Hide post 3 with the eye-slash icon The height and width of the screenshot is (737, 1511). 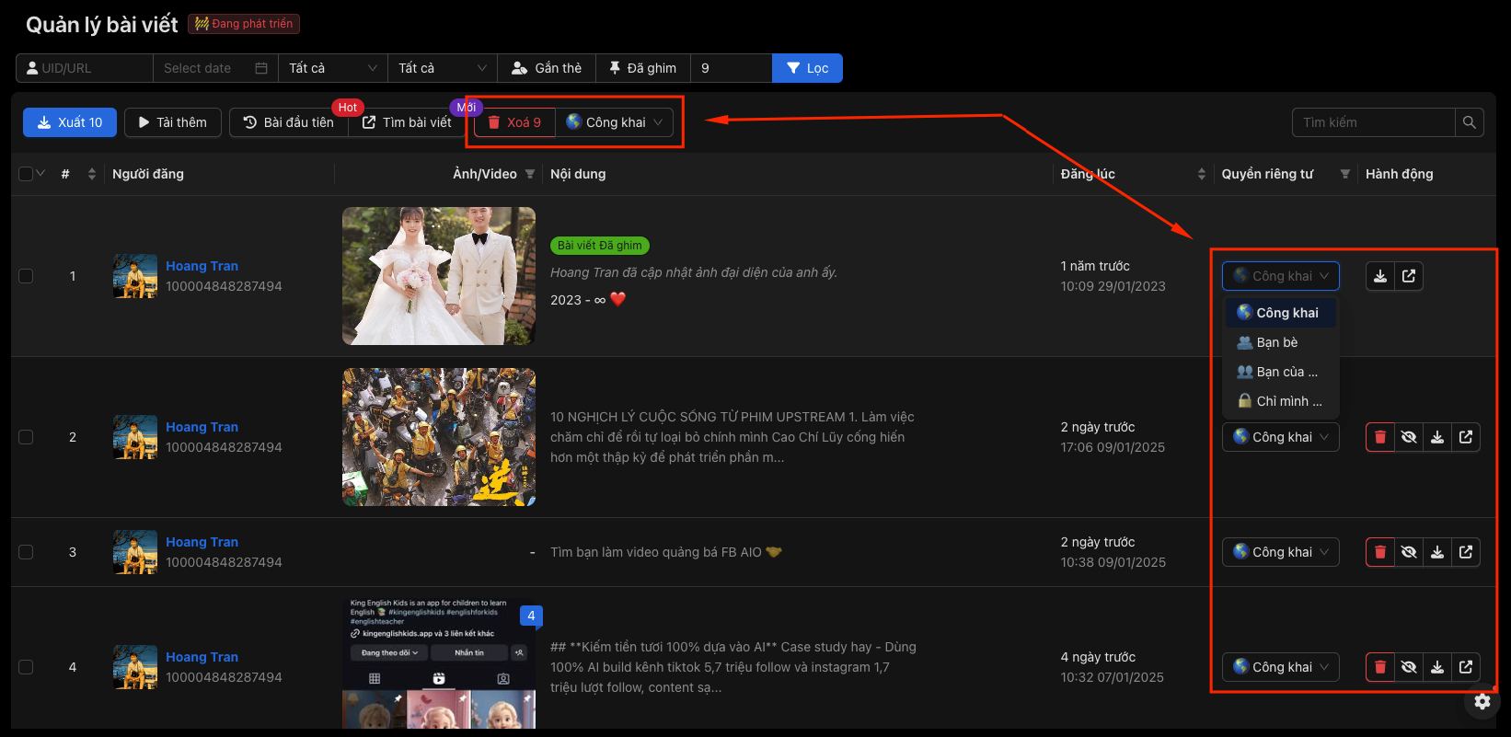point(1409,552)
